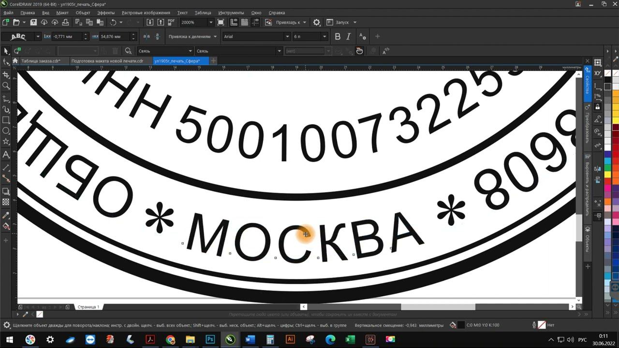This screenshot has height=348, width=619.
Task: Click the Save icon
Action: 33,22
